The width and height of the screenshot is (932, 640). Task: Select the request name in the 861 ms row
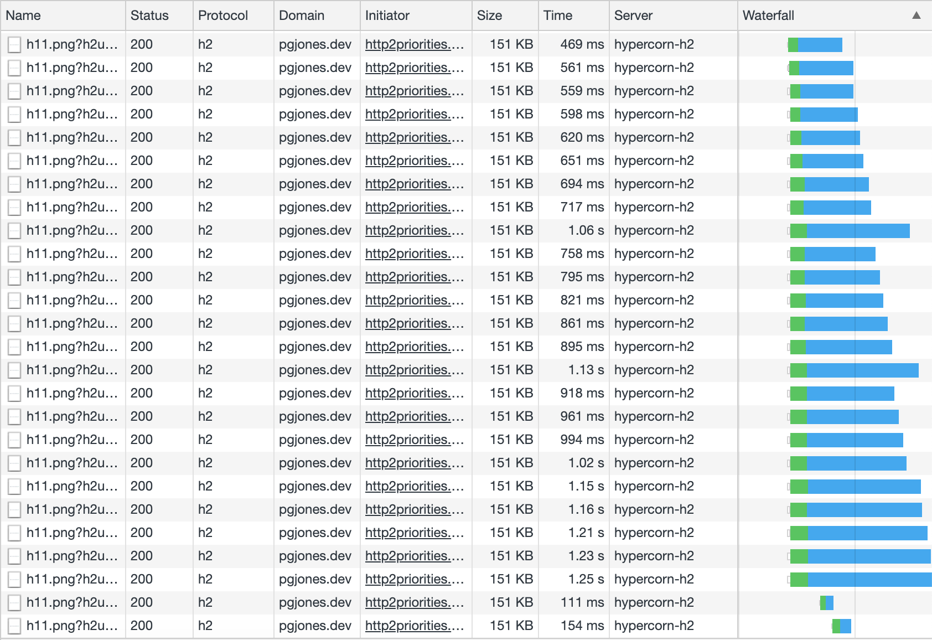pyautogui.click(x=72, y=323)
